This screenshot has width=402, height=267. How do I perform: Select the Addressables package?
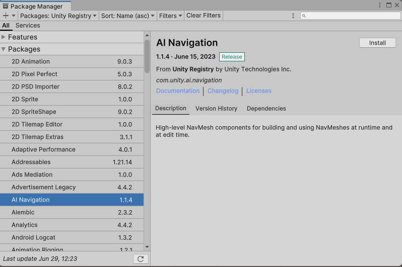72,162
